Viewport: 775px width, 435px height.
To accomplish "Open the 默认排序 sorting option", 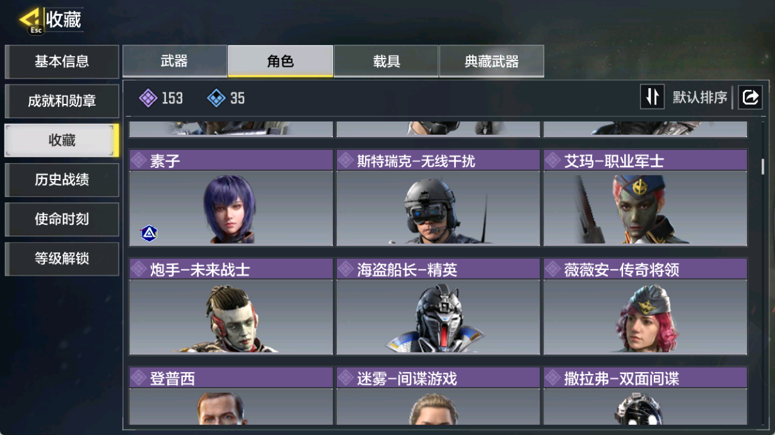I will click(699, 98).
